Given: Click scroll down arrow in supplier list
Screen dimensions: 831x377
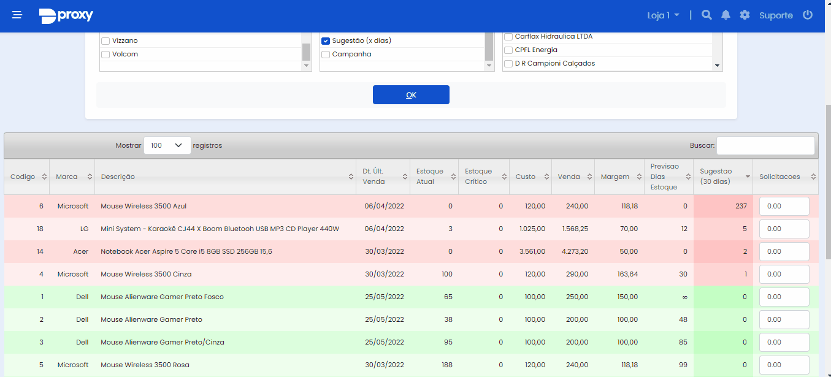Looking at the screenshot, I should pos(717,66).
